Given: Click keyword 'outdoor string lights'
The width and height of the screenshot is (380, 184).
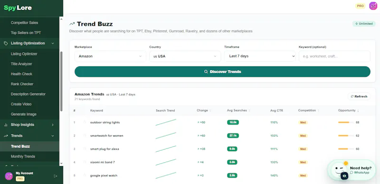Looking at the screenshot, I should 105,122.
